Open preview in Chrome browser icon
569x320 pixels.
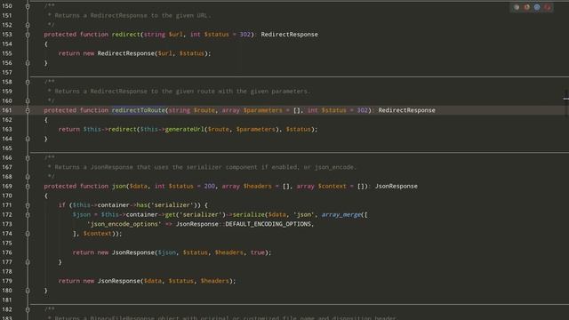click(517, 7)
